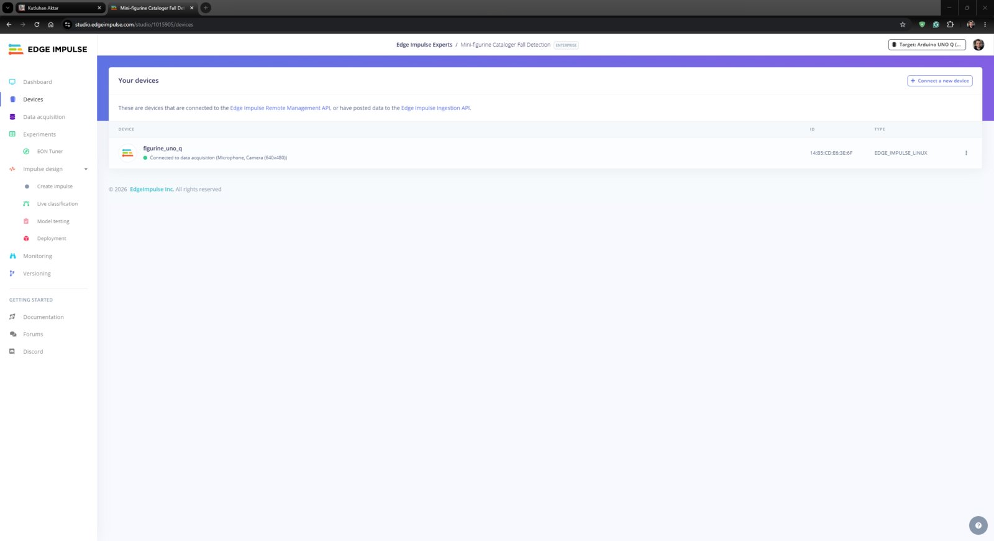Image resolution: width=994 pixels, height=541 pixels.
Task: Open user profile avatar menu
Action: [978, 45]
